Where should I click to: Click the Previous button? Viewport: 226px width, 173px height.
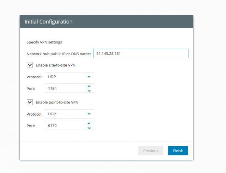click(x=151, y=150)
